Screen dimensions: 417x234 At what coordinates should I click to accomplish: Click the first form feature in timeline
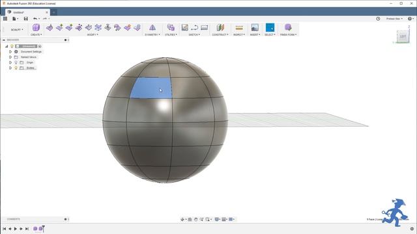pos(35,228)
